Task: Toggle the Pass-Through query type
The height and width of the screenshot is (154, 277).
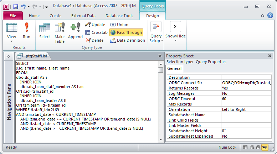Action: (x=126, y=32)
